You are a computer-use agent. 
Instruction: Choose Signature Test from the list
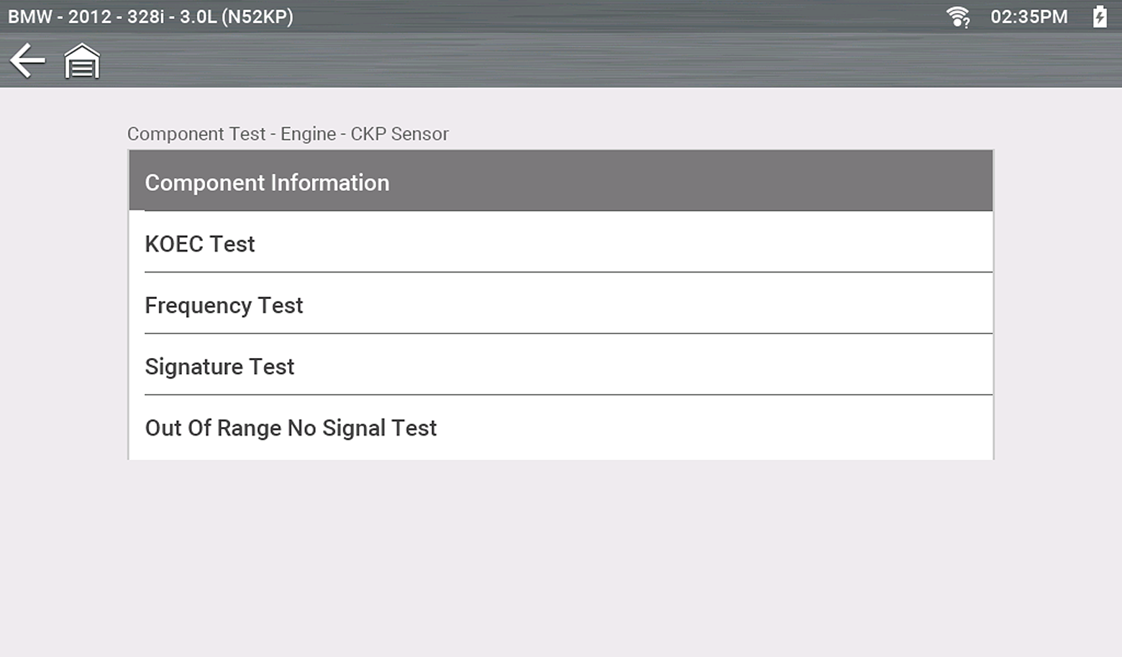pos(560,367)
